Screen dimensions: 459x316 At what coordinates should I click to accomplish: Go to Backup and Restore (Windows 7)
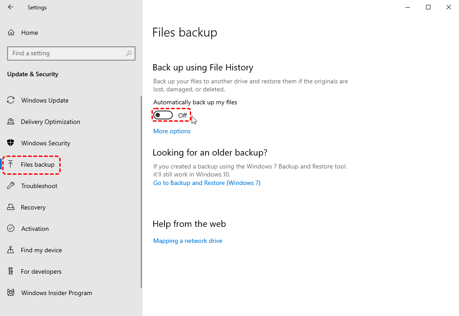[x=207, y=183]
